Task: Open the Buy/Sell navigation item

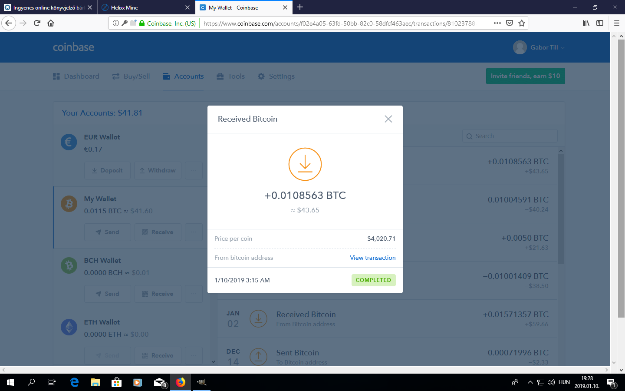Action: 131,76
